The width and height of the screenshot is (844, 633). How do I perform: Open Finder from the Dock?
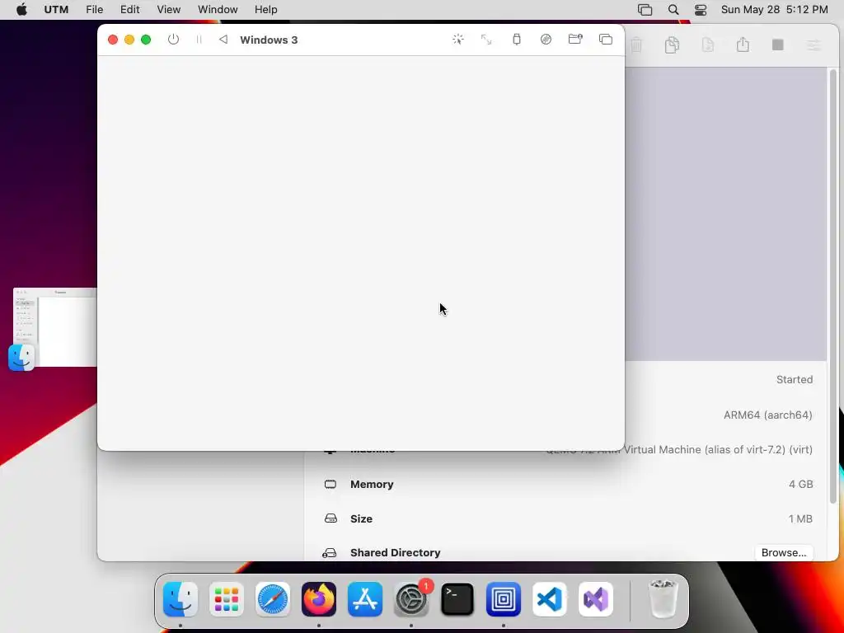coord(181,599)
